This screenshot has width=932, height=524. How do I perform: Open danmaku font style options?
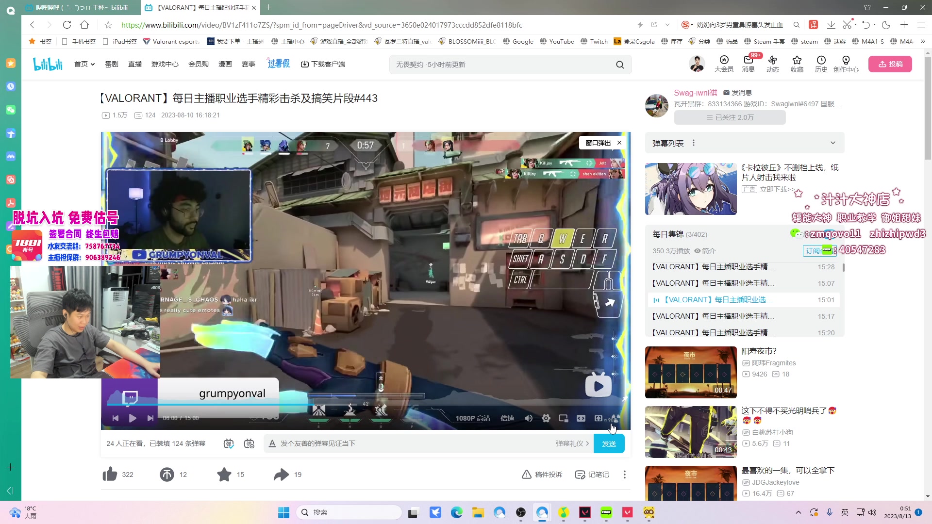click(x=272, y=443)
